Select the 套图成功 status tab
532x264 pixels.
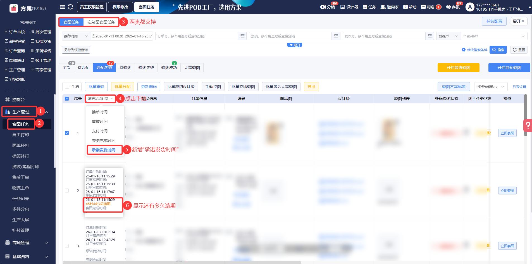click(169, 67)
